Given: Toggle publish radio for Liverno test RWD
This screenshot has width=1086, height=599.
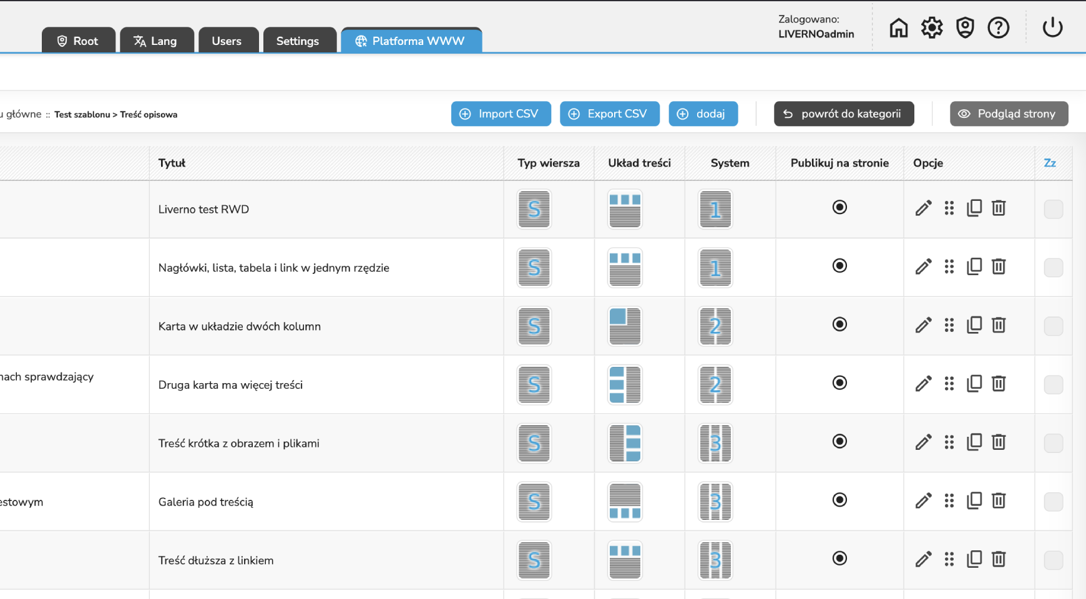Looking at the screenshot, I should pyautogui.click(x=839, y=207).
